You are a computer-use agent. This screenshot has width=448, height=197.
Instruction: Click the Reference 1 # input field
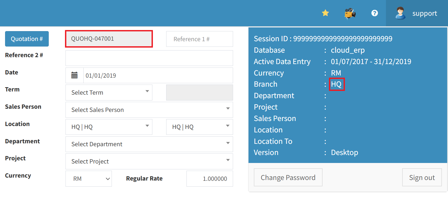coord(199,39)
